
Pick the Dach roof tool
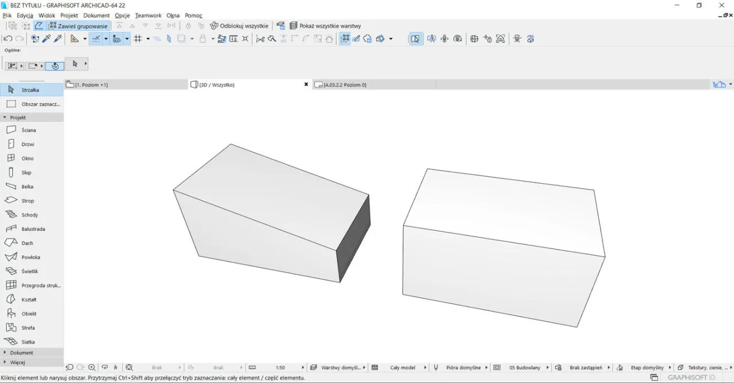pyautogui.click(x=27, y=243)
